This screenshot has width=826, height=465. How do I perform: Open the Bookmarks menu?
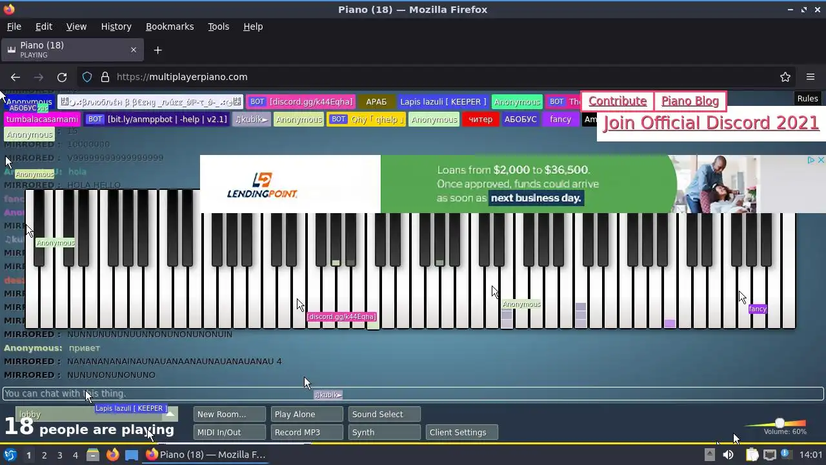click(170, 26)
